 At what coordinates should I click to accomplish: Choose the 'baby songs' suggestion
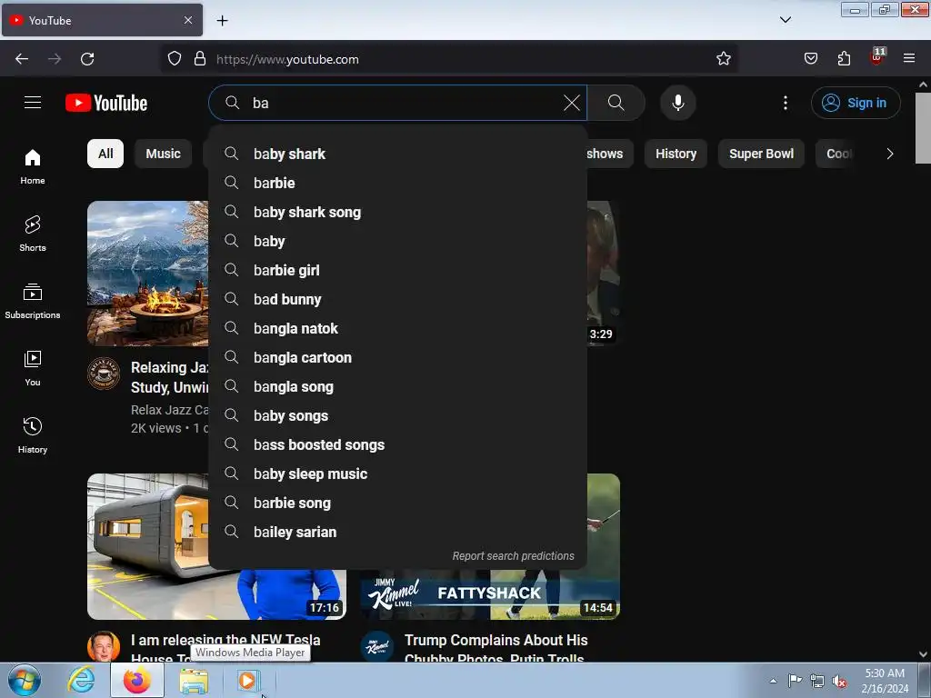tap(398, 415)
